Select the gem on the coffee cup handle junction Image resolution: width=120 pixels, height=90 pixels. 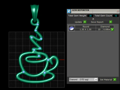(x=48, y=60)
